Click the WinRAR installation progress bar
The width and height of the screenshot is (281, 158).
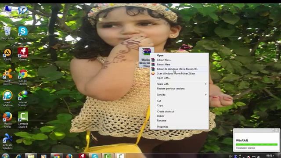coord(256,144)
